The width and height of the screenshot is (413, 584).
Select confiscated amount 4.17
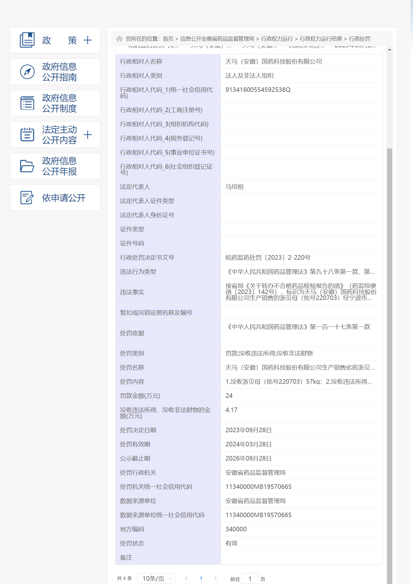(x=231, y=410)
